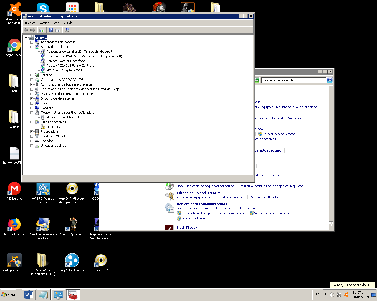Collapse Adaptadores de red
This screenshot has width=377, height=301.
(x=32, y=47)
